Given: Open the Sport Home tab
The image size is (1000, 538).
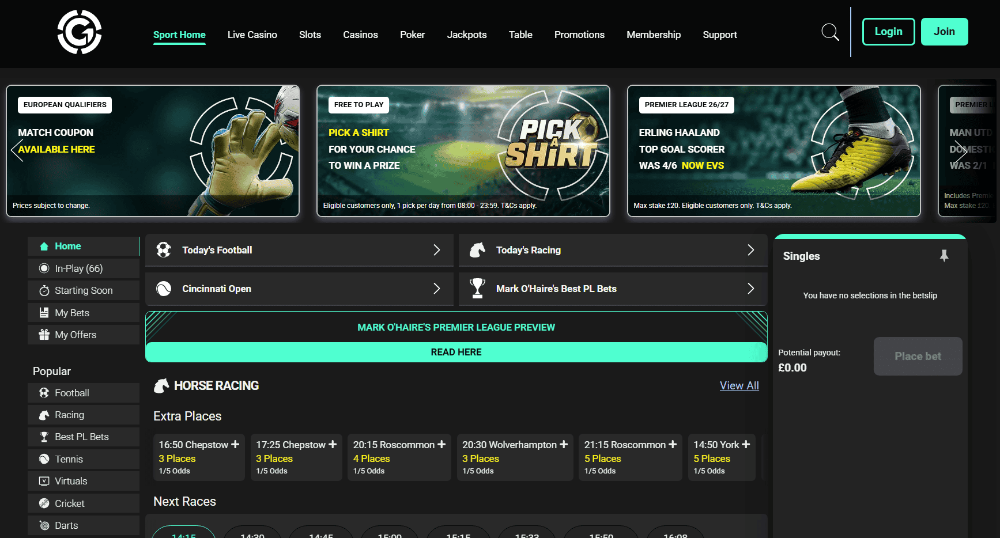Looking at the screenshot, I should pyautogui.click(x=179, y=35).
